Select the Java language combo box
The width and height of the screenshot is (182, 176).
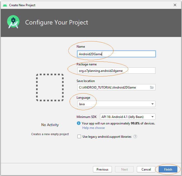point(116,104)
